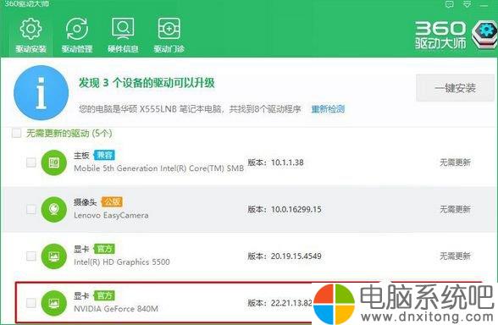Click the NVIDIA GeForce 840M display icon
This screenshot has height=325, width=498.
(54, 303)
